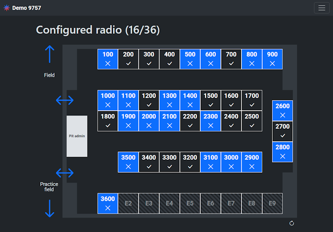This screenshot has width=333, height=232.
Task: Select pit tile 2800
Action: pyautogui.click(x=283, y=152)
